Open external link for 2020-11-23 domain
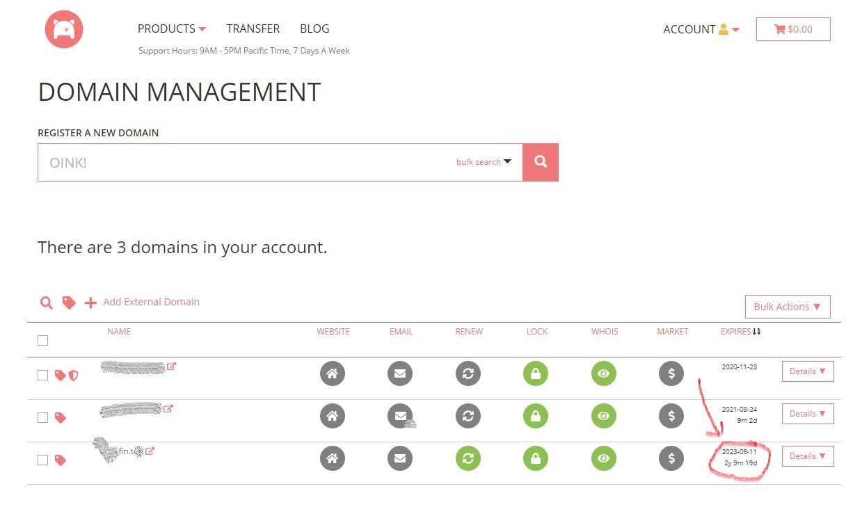 click(171, 367)
